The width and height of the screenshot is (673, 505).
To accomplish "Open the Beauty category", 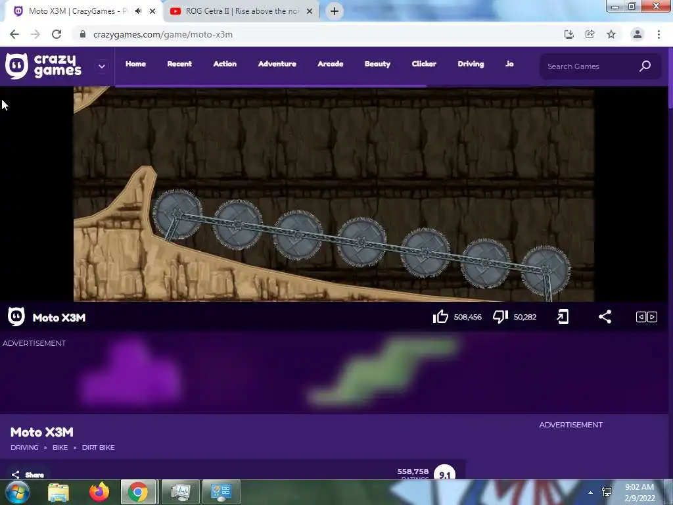I will click(378, 64).
